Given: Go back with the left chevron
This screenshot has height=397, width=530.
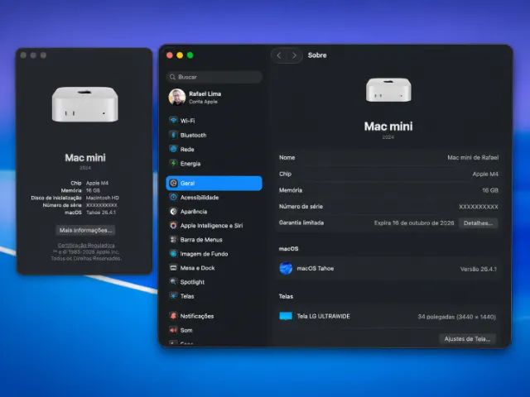Looking at the screenshot, I should 279,55.
